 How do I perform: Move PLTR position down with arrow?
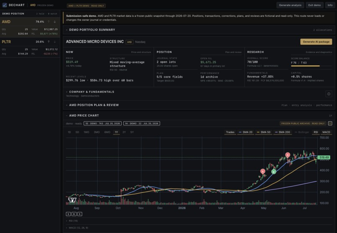coord(55,42)
